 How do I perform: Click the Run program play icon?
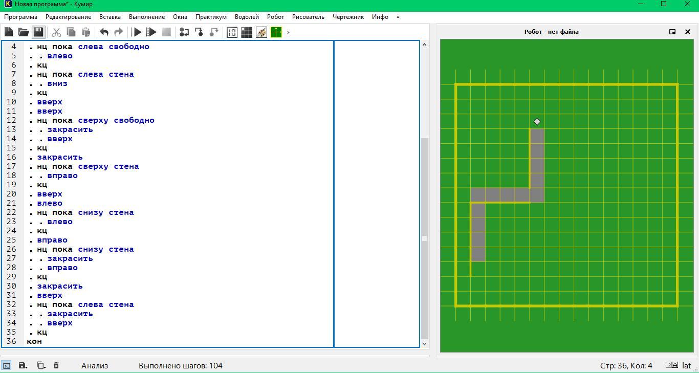pyautogui.click(x=137, y=32)
